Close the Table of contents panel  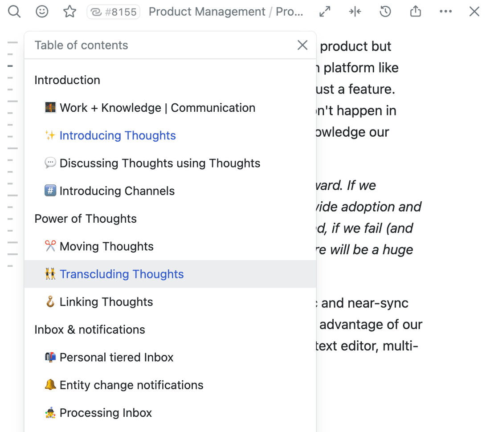tap(302, 45)
